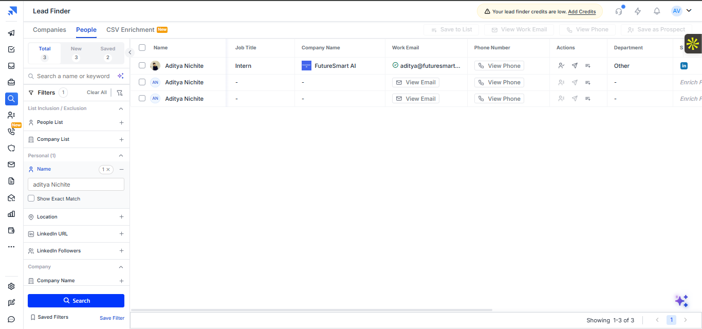Click View Phone in the Intern row

coord(499,66)
